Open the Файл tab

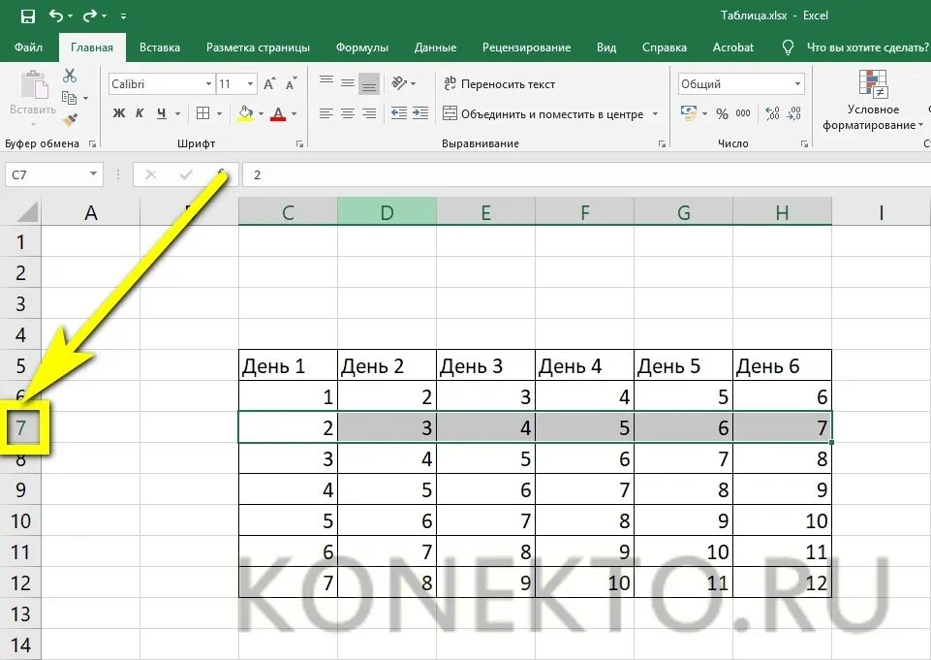coord(28,47)
